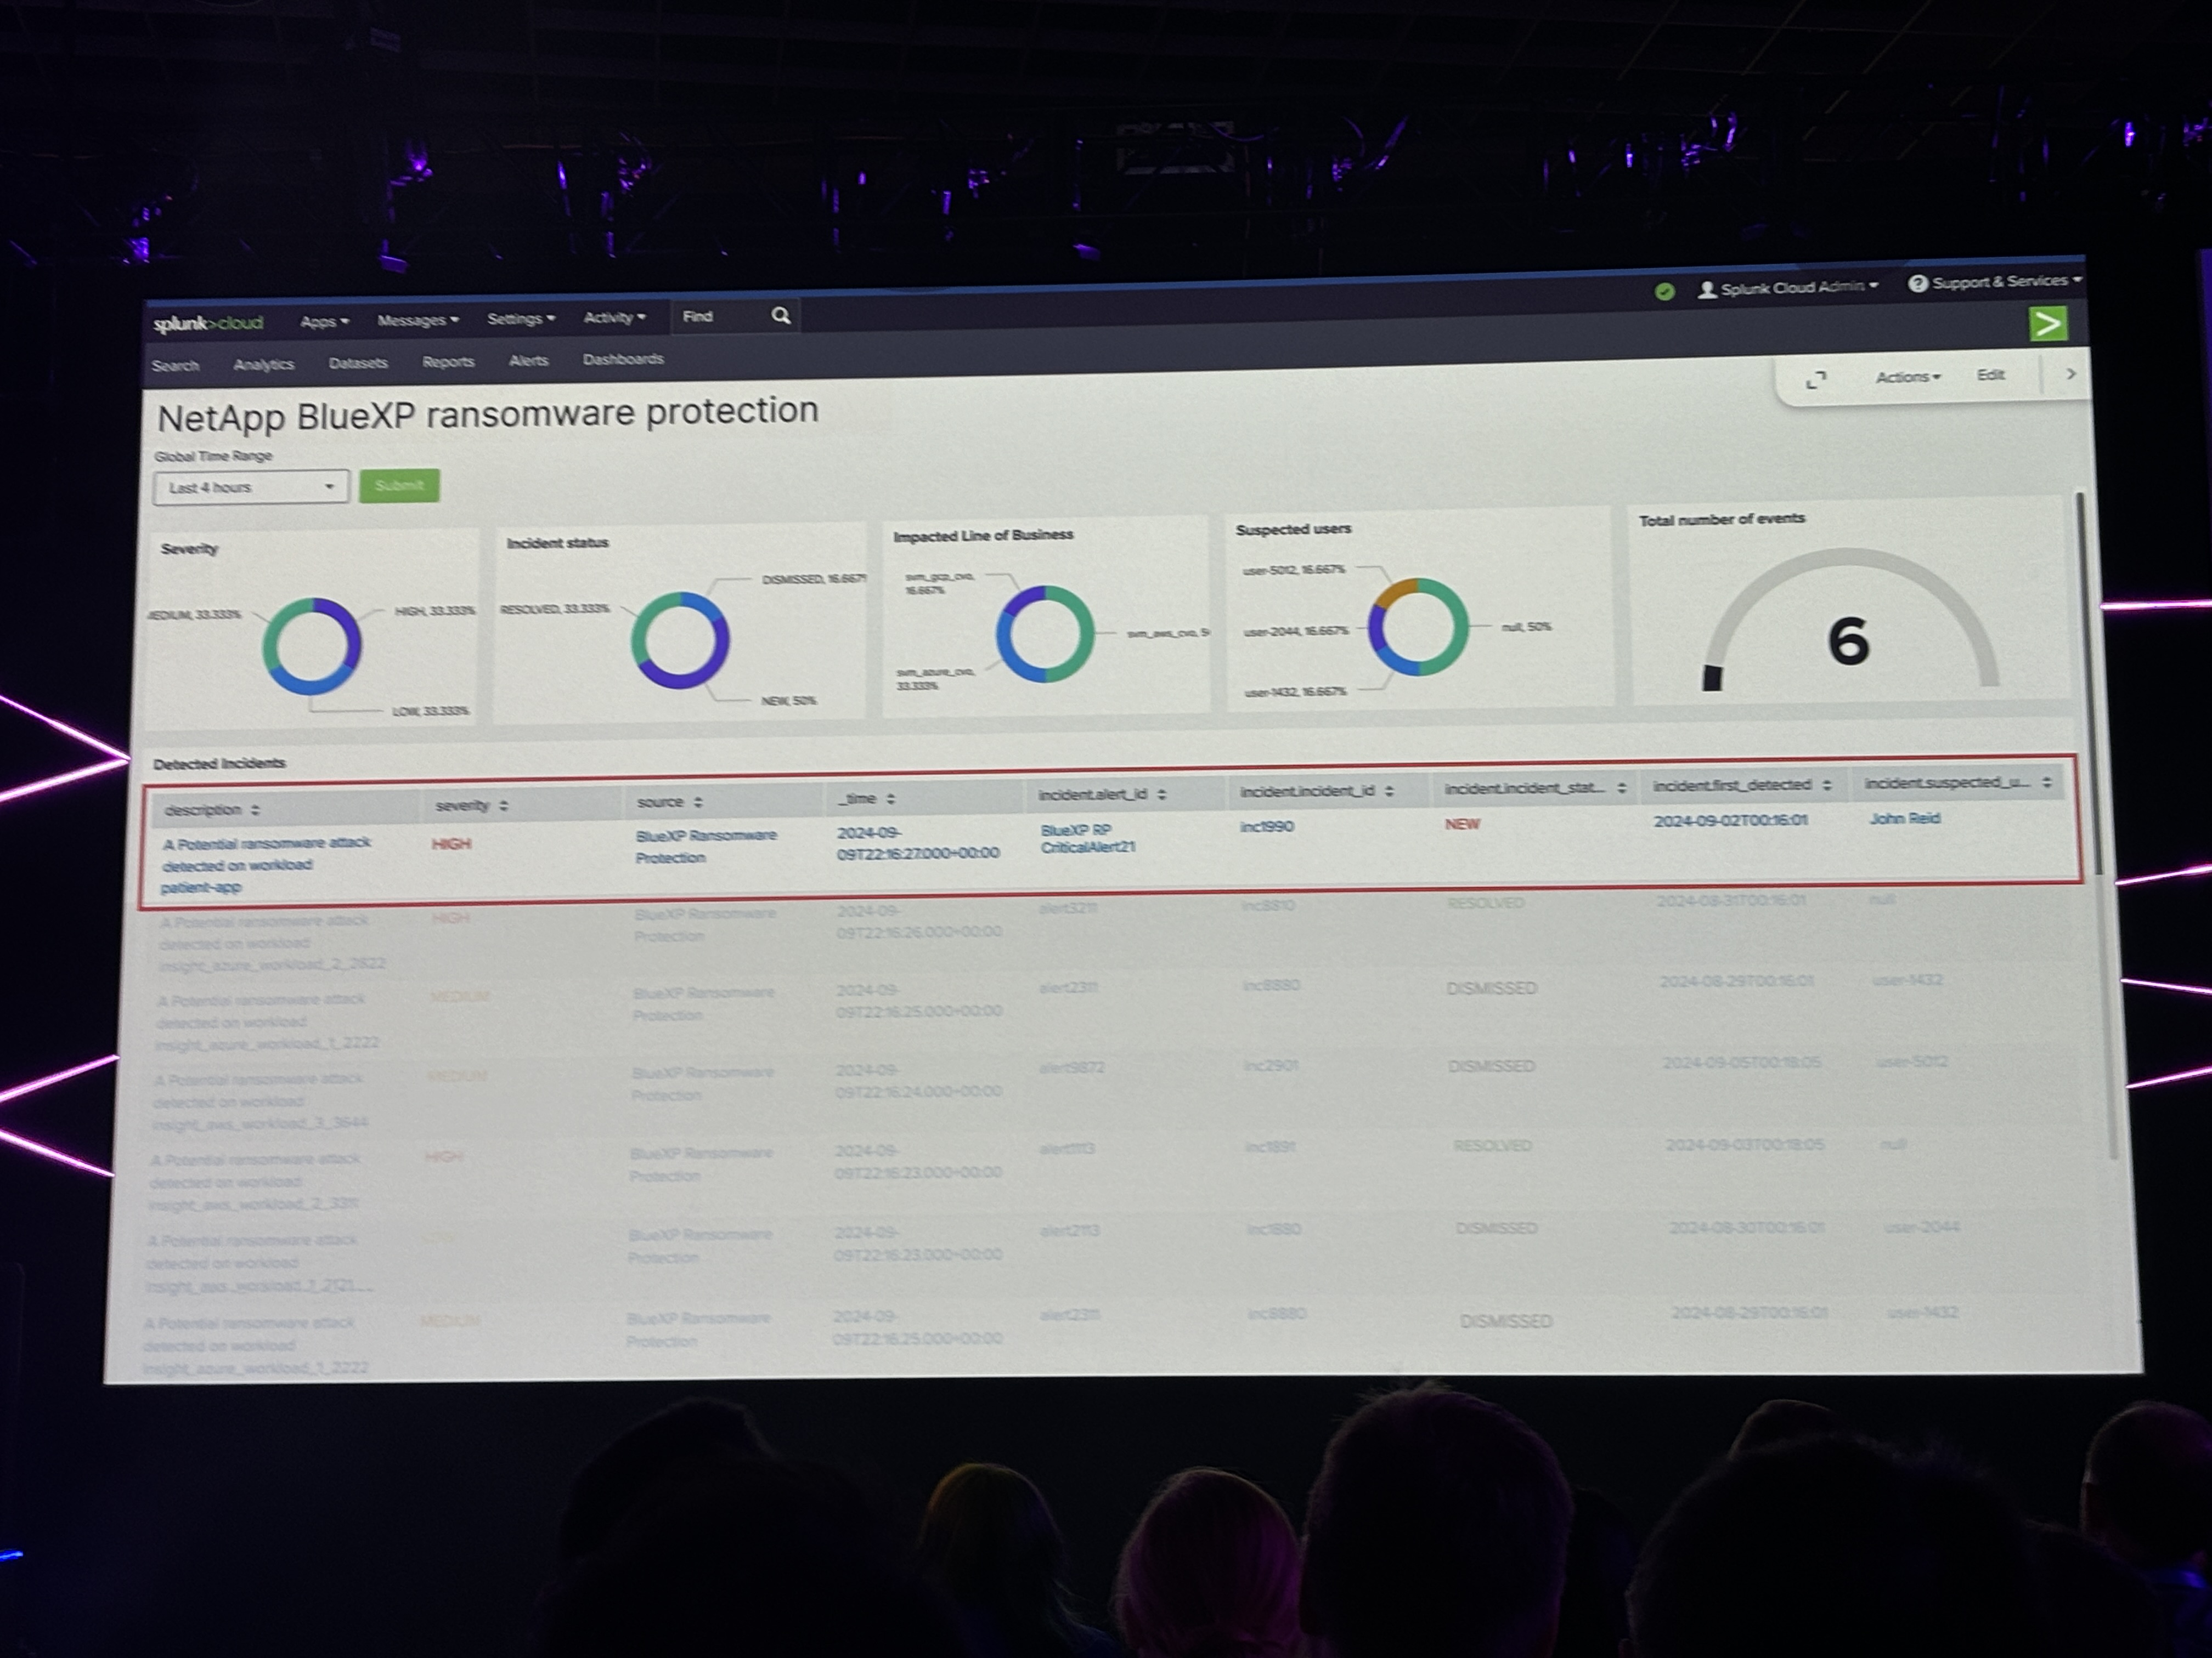The width and height of the screenshot is (2212, 1658).
Task: Click the Severity donut chart
Action: coord(311,646)
